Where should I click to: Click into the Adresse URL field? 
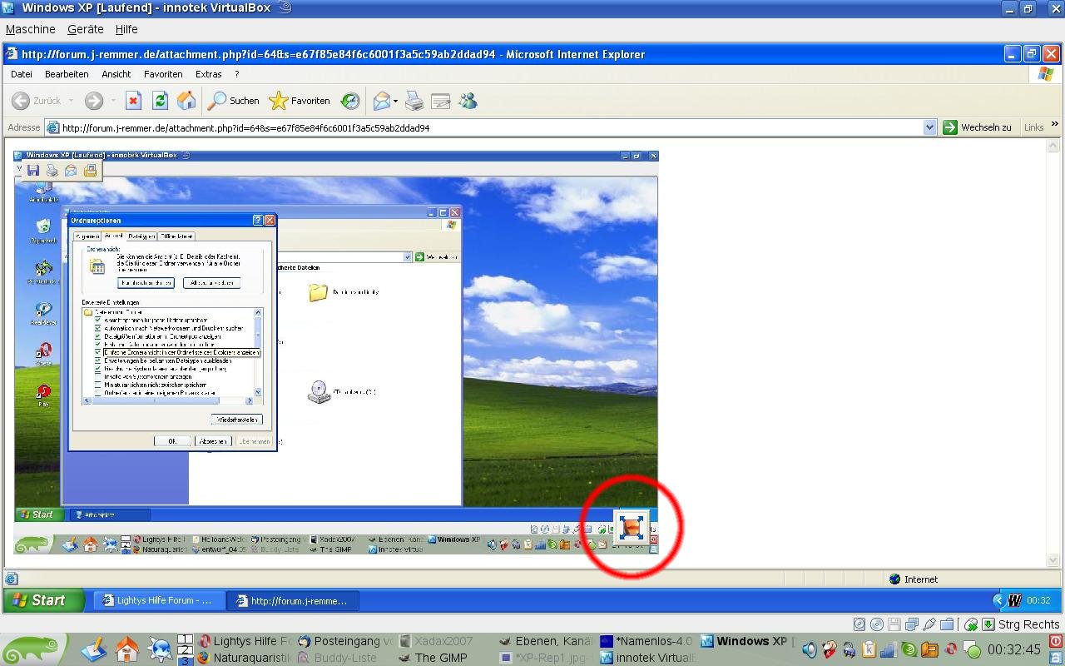(x=491, y=127)
